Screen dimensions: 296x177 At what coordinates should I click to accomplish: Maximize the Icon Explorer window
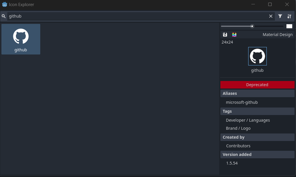(270, 4)
